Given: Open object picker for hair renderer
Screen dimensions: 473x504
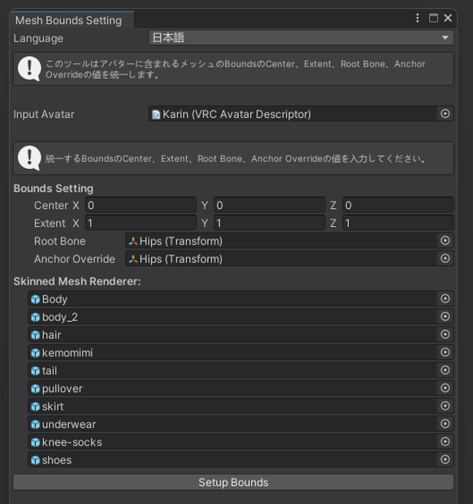Looking at the screenshot, I should point(445,335).
